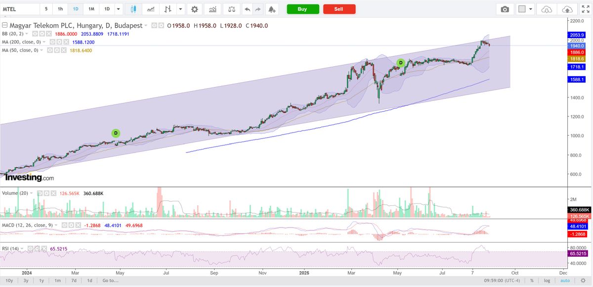The height and width of the screenshot is (287, 593).
Task: Open the chart style dropdown arrow
Action: pyautogui.click(x=181, y=9)
